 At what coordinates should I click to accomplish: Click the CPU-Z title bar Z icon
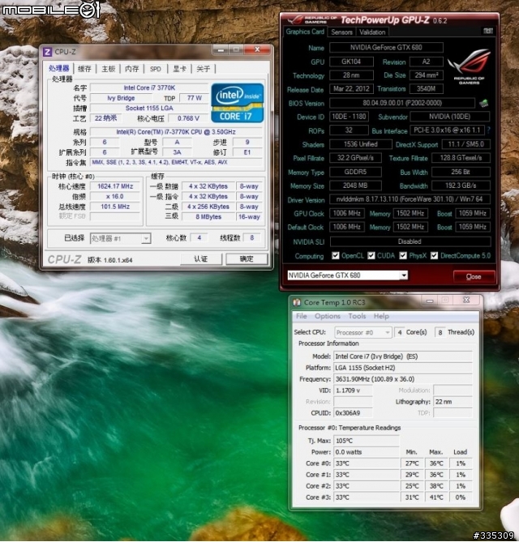(47, 52)
